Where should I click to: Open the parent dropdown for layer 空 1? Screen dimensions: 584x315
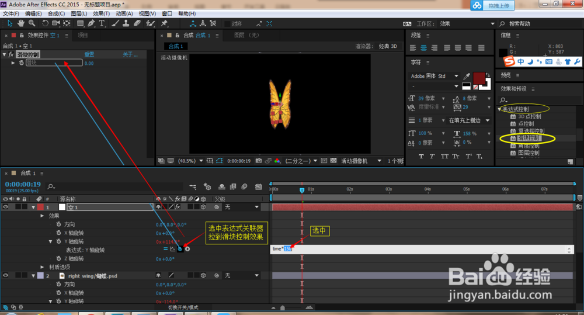click(256, 207)
